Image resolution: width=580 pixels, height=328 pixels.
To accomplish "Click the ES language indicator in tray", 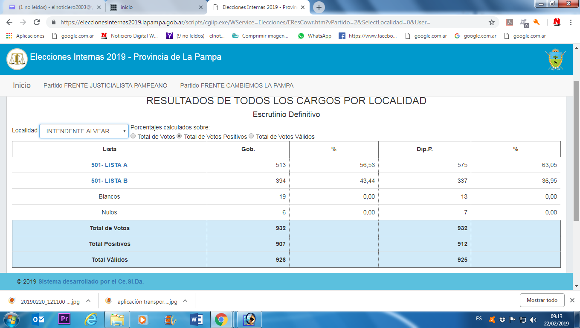I will [479, 319].
